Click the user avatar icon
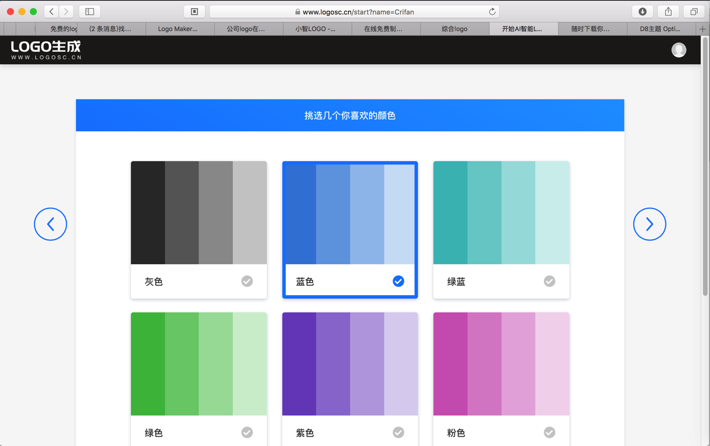 pos(679,50)
